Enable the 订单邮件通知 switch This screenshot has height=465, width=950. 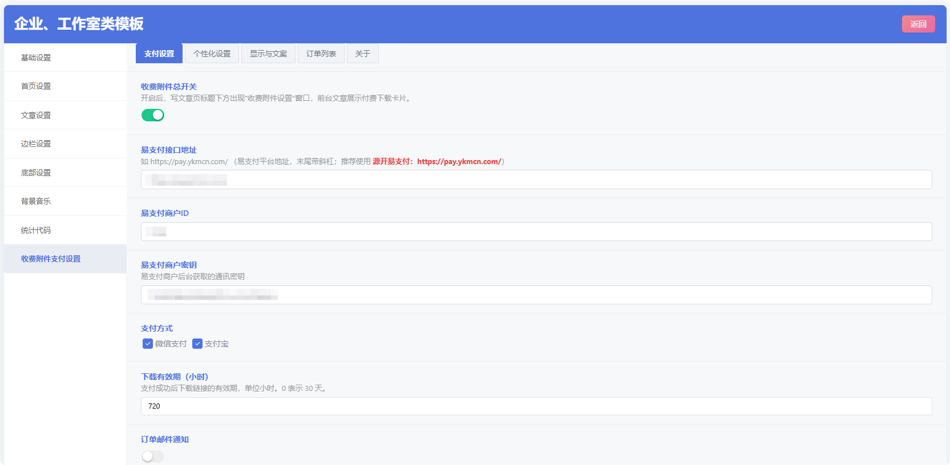(x=153, y=456)
